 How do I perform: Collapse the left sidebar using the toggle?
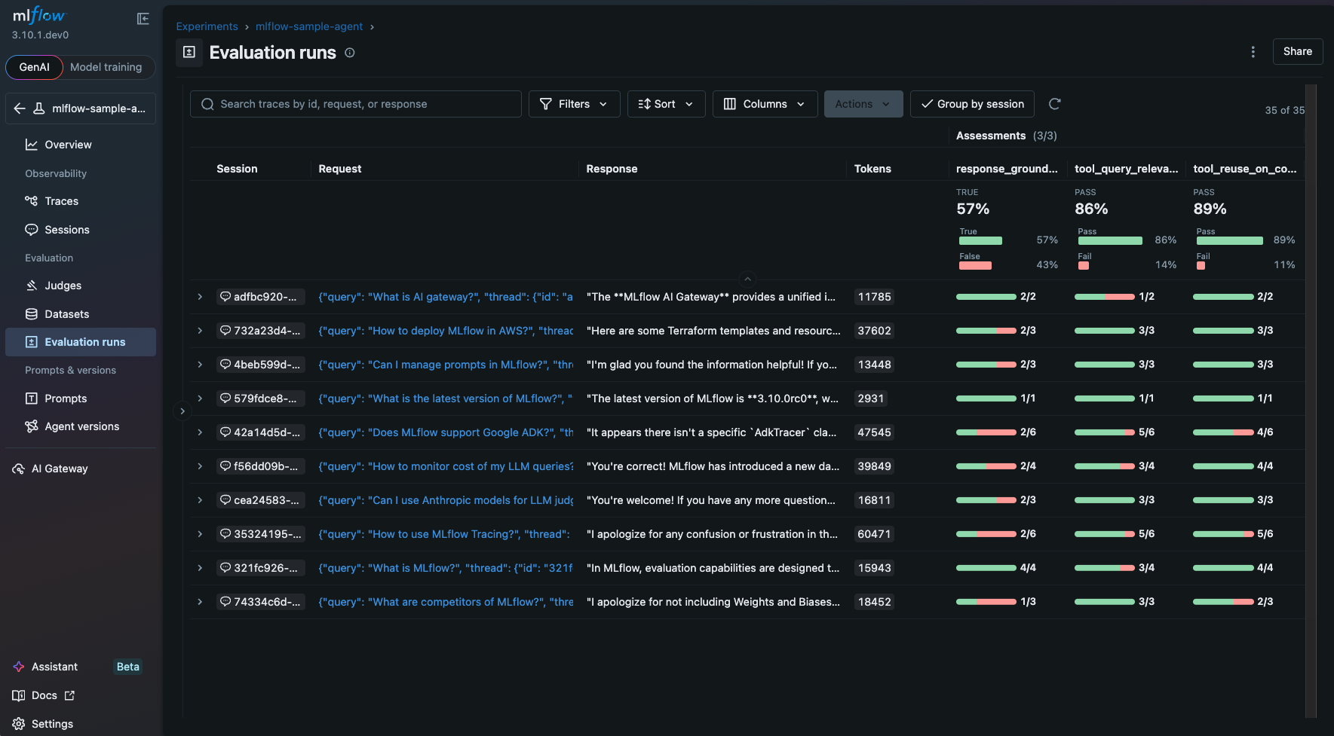pos(143,19)
